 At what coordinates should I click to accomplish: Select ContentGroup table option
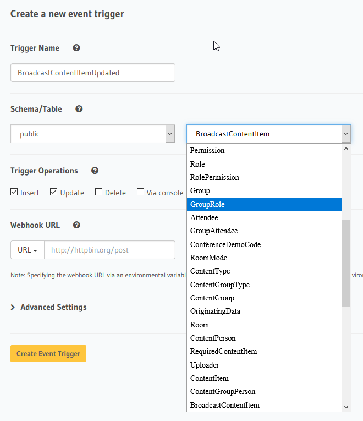click(264, 298)
